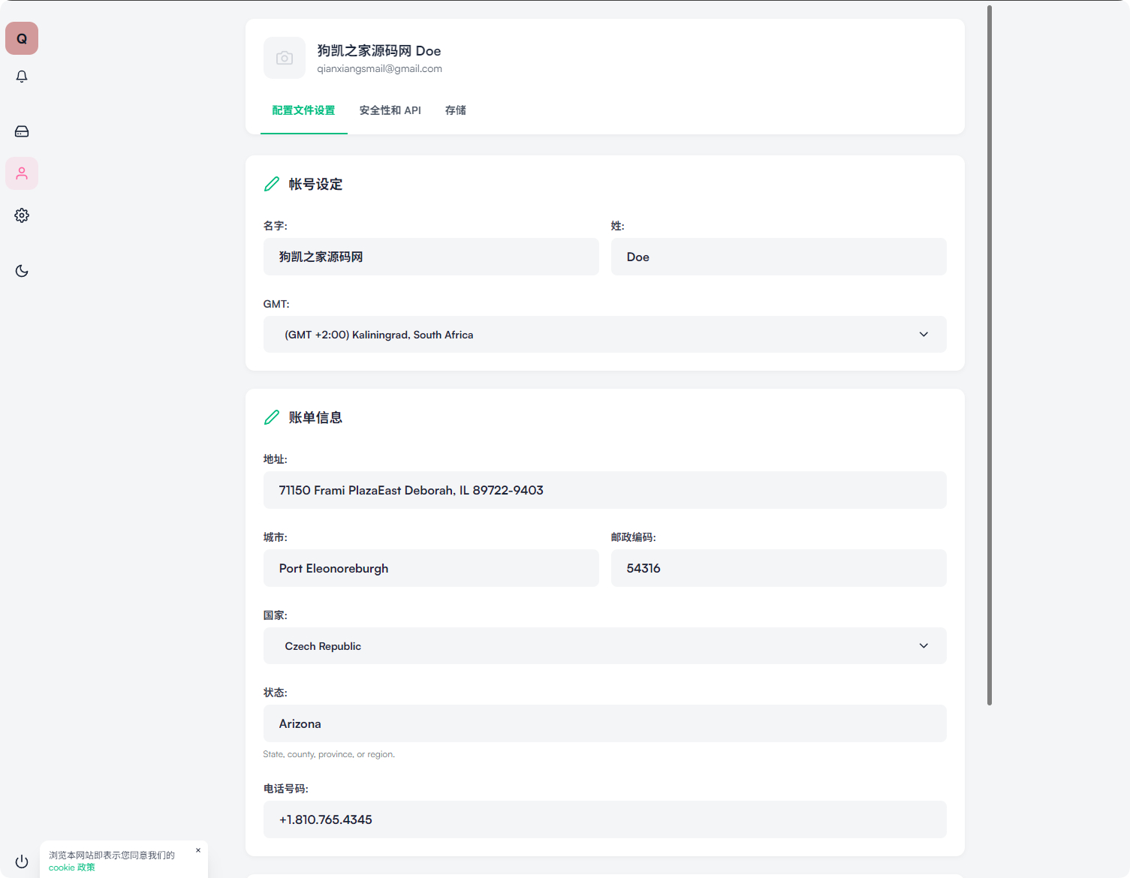
Task: Click pencil icon beside 帐号设定
Action: pyautogui.click(x=272, y=184)
